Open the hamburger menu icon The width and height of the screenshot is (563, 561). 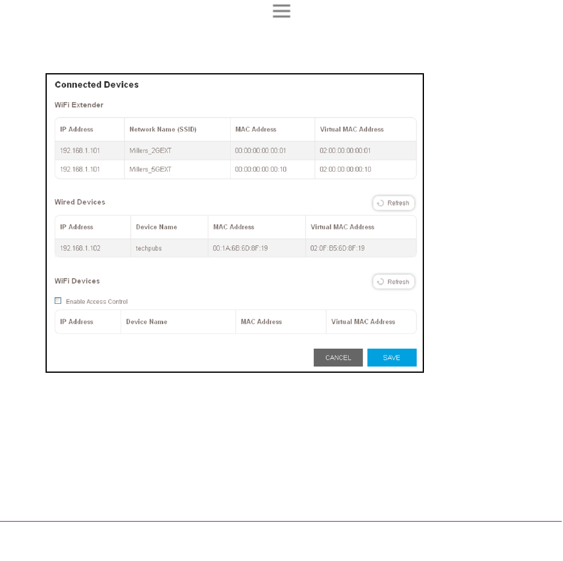(x=281, y=11)
